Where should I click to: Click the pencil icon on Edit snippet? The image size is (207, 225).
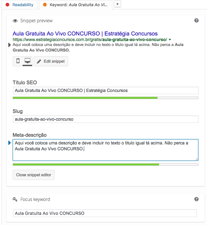39,61
